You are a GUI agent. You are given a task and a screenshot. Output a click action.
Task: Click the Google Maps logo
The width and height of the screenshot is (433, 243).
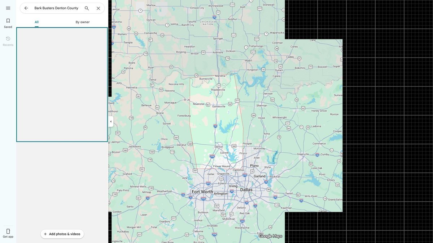coord(270,236)
